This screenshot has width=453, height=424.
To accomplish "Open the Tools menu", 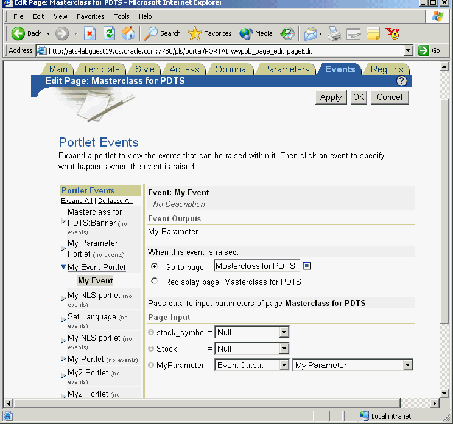I will tap(122, 16).
